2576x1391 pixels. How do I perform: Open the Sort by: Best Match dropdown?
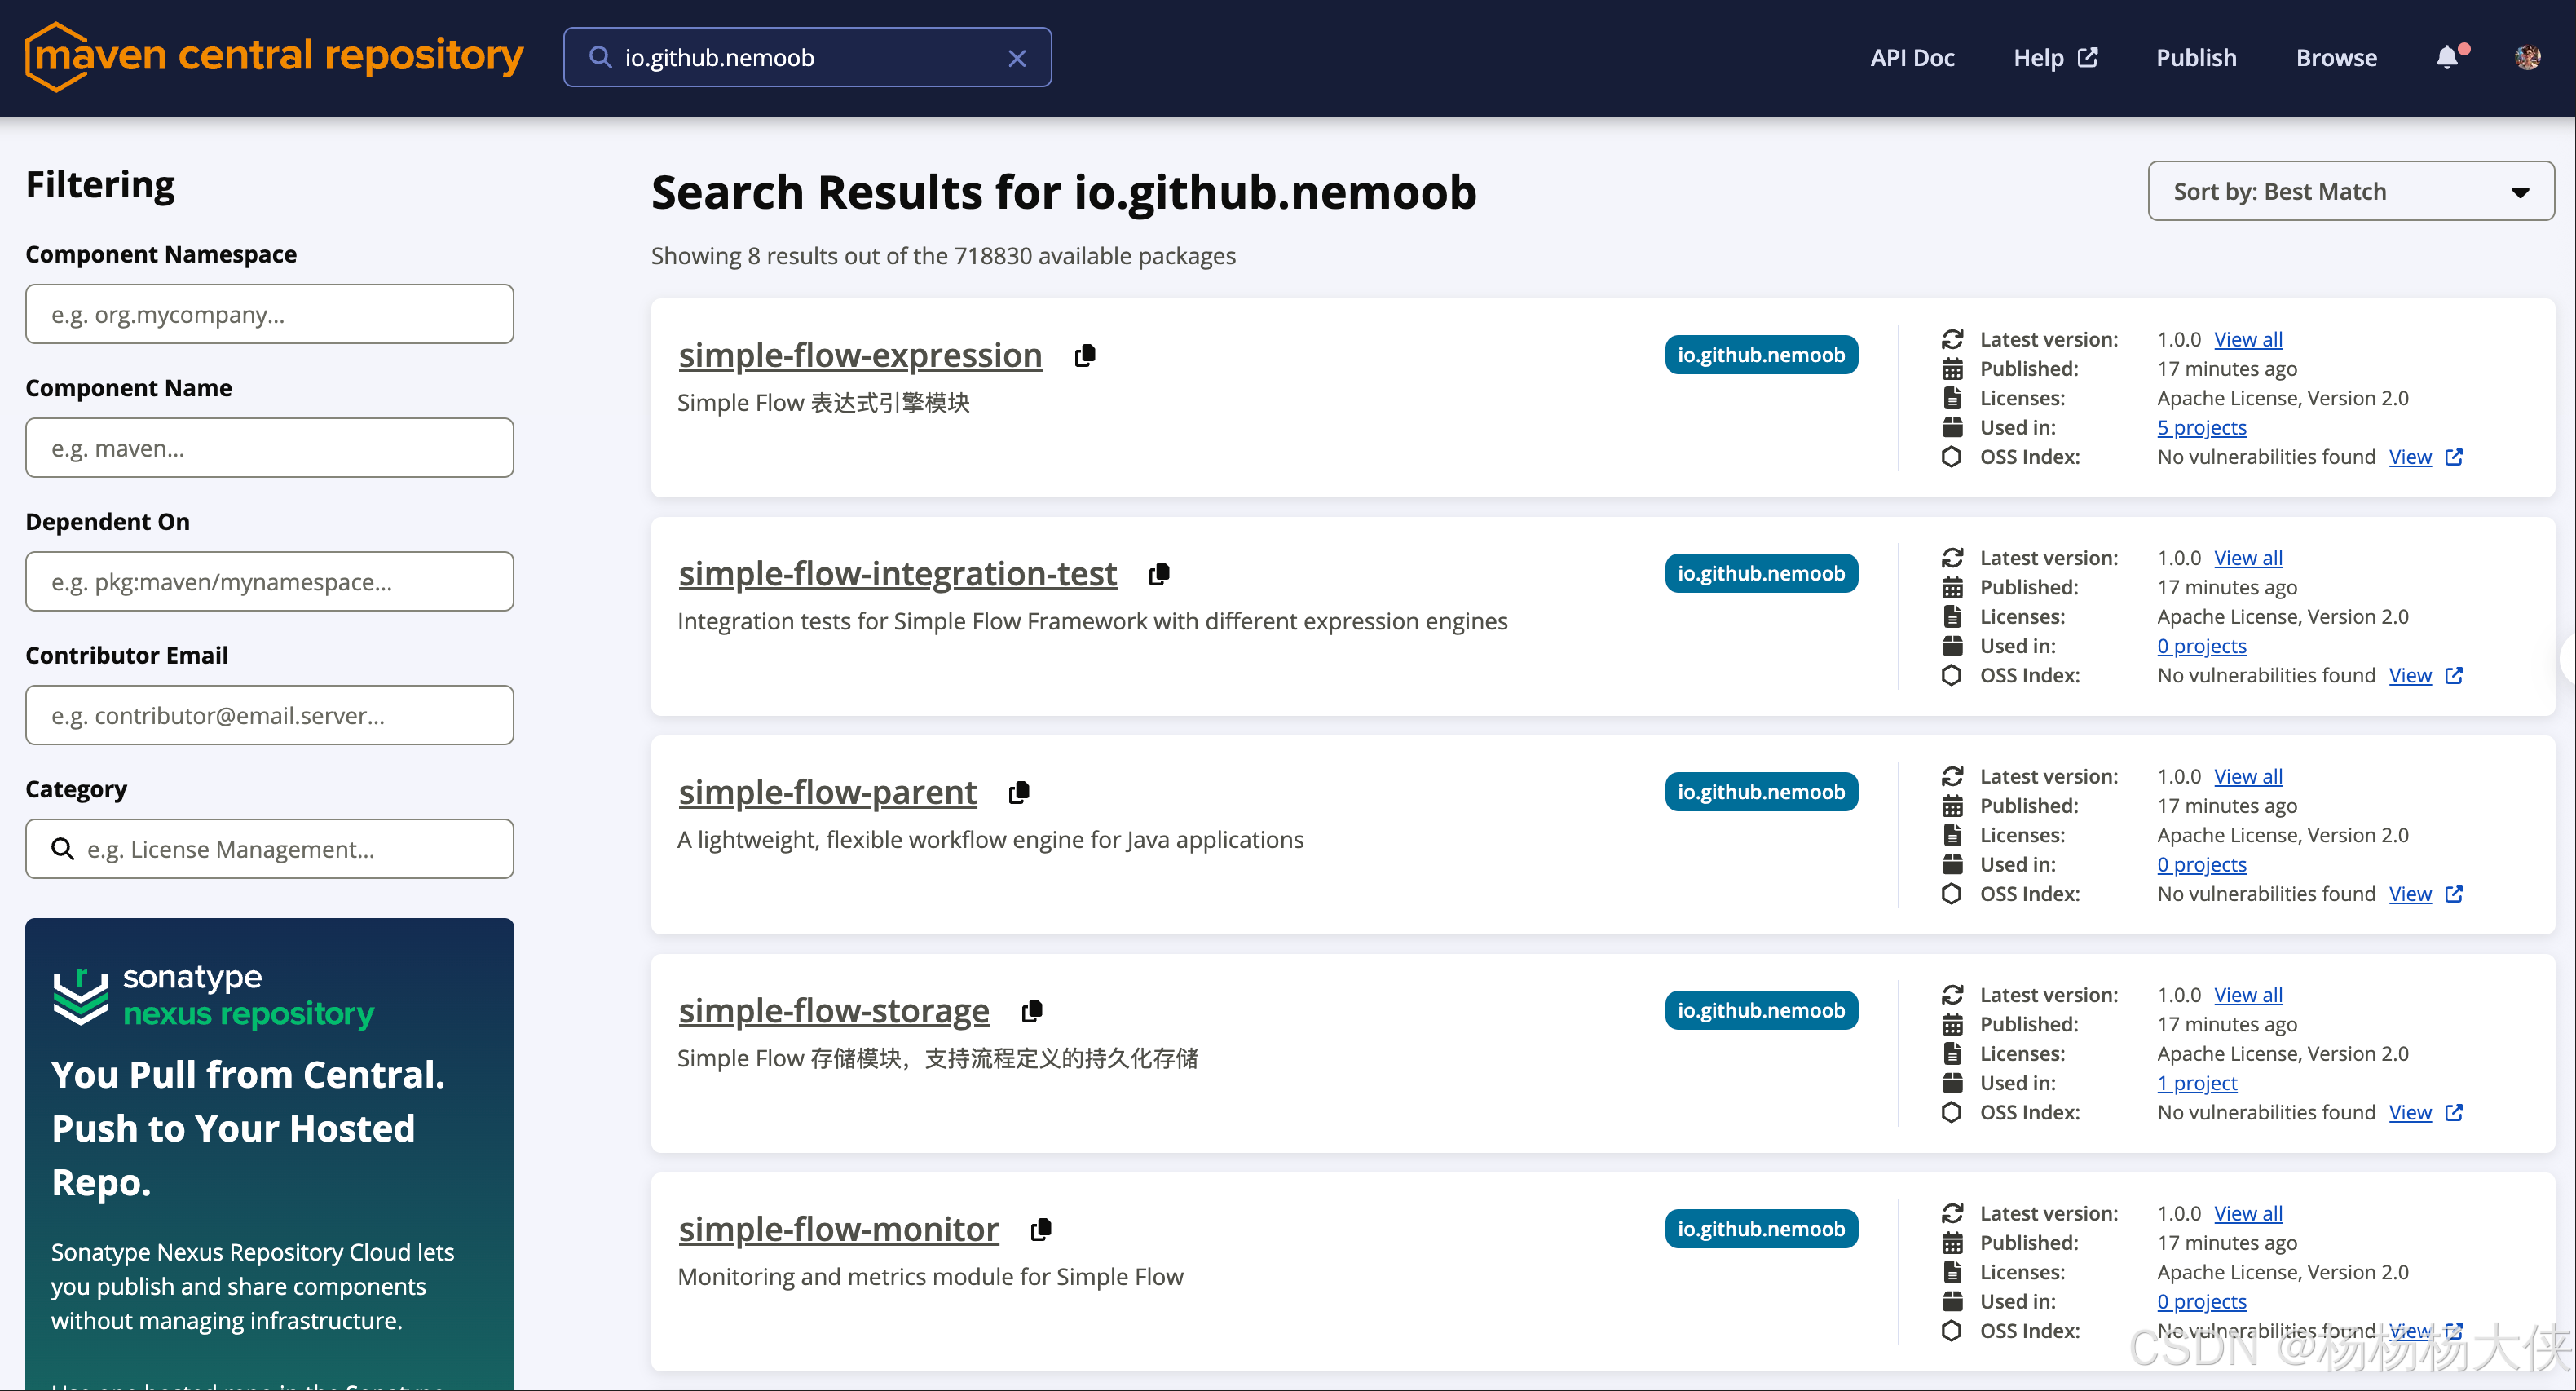point(2350,191)
